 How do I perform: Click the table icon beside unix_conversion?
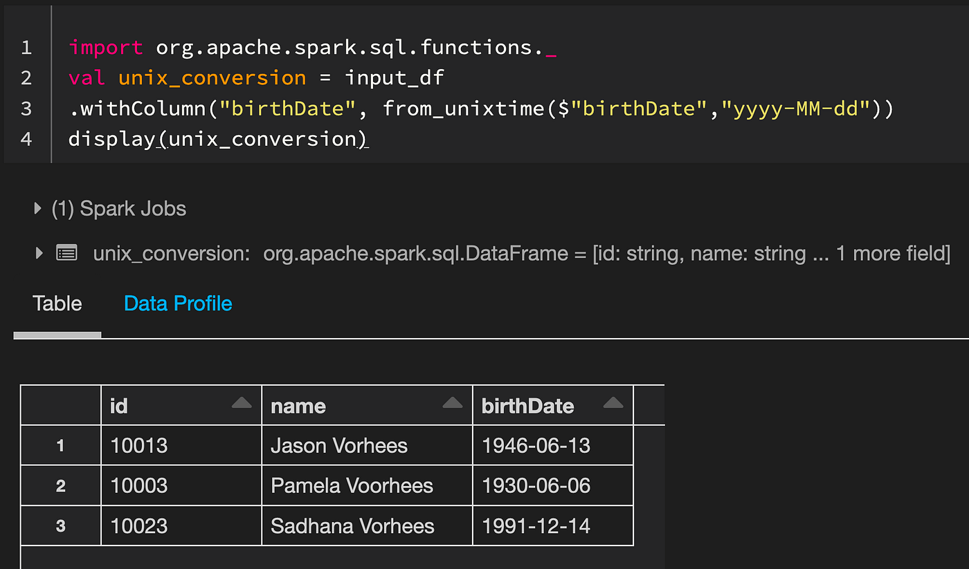[x=66, y=253]
